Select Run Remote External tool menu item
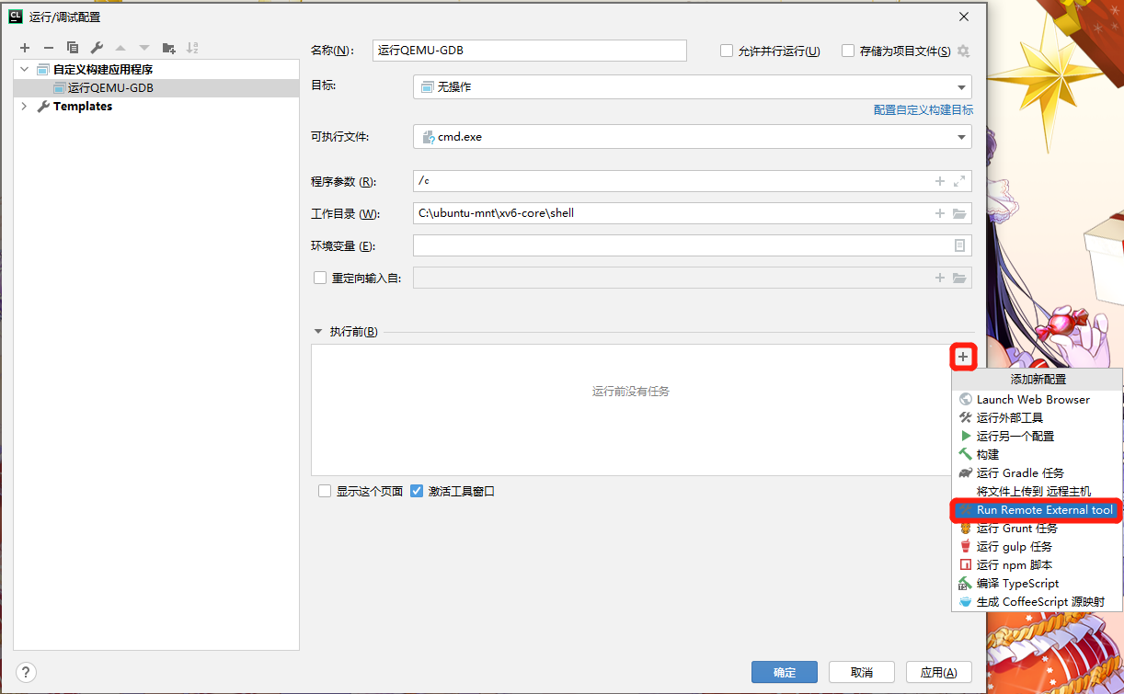Image resolution: width=1124 pixels, height=694 pixels. tap(1036, 510)
